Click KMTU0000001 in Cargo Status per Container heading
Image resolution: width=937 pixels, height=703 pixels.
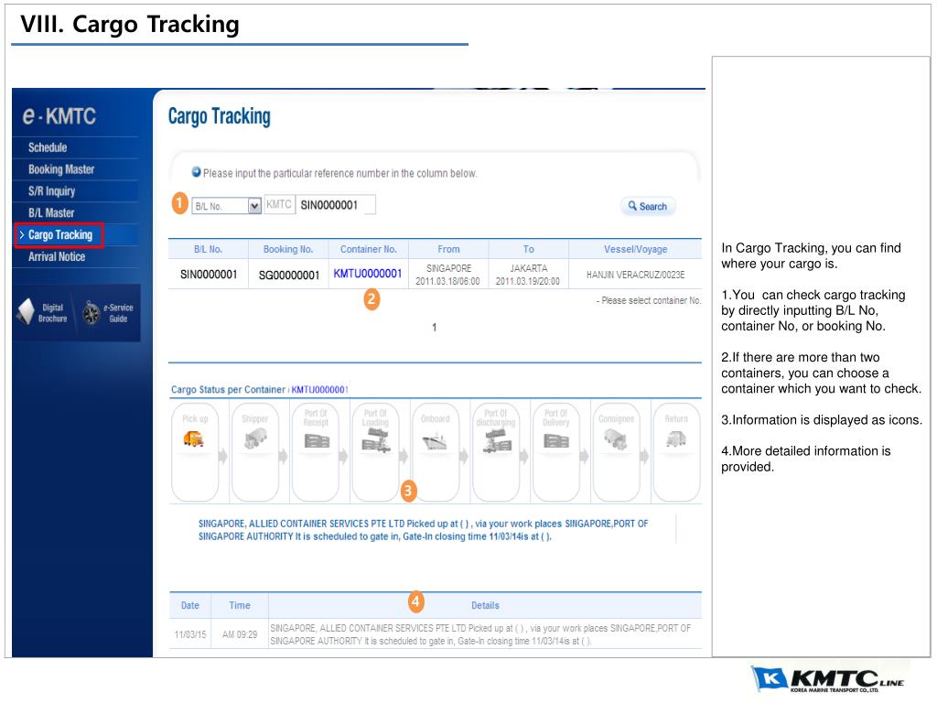[319, 390]
